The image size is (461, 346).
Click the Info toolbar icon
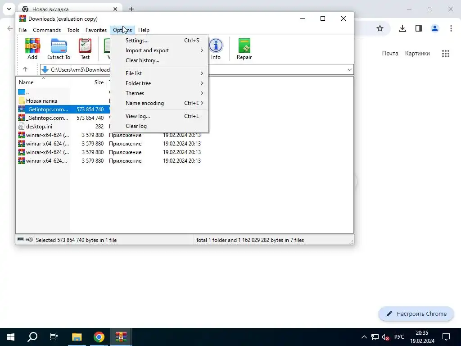click(216, 49)
